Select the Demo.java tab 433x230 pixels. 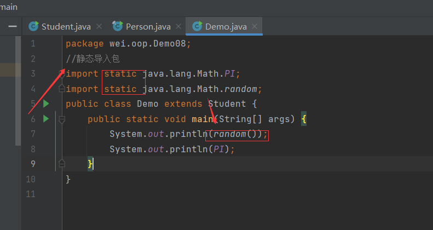226,26
